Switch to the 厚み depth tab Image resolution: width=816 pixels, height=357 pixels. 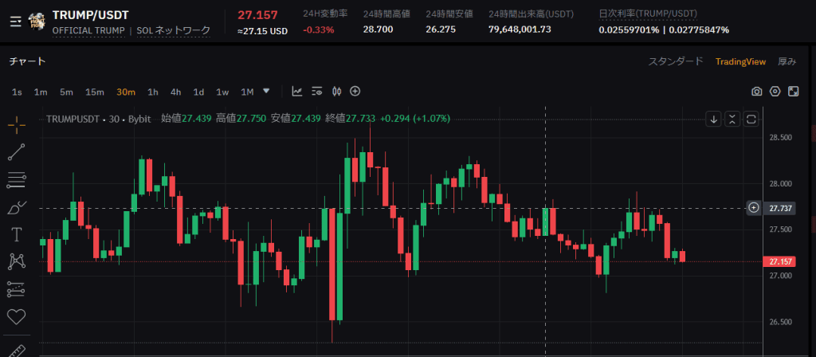(787, 61)
